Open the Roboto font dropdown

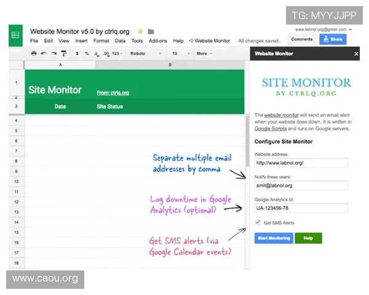click(146, 53)
